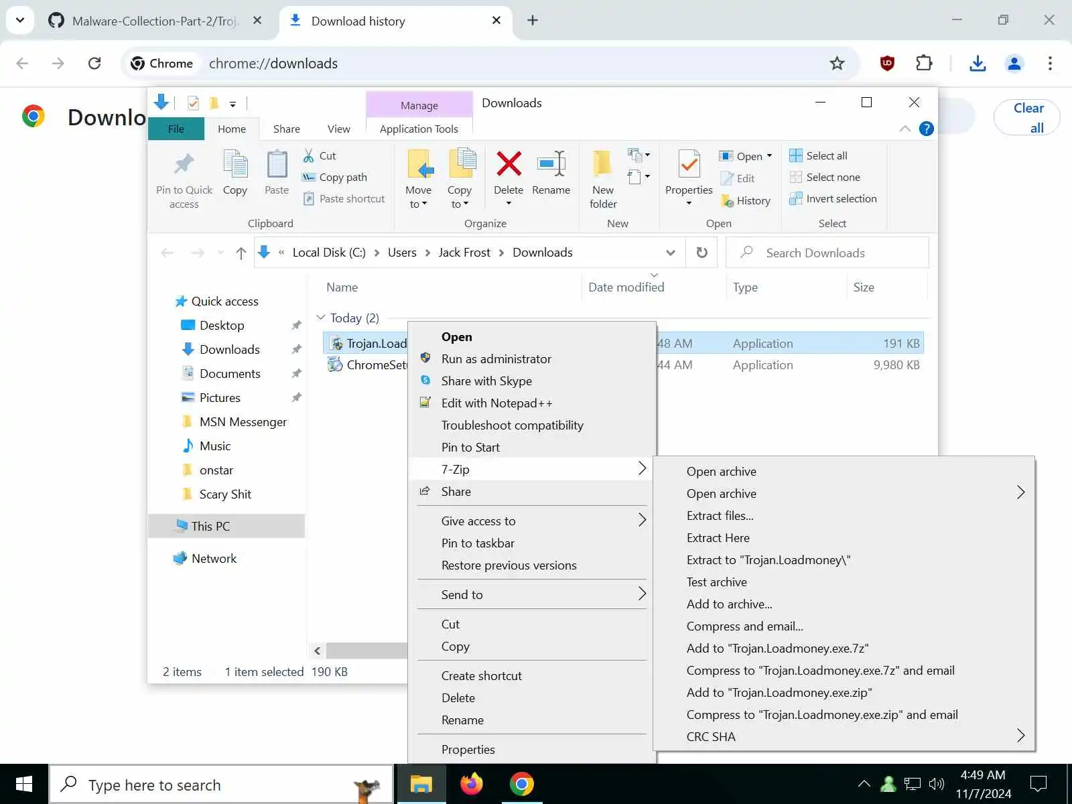Click the Chrome address bar URL
The width and height of the screenshot is (1072, 804).
tap(273, 64)
